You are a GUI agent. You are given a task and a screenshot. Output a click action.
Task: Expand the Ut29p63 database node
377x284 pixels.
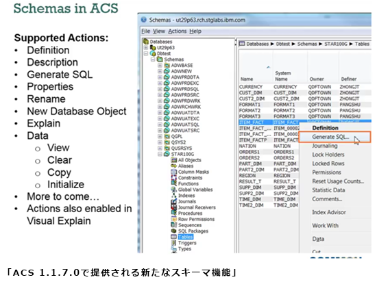click(x=146, y=48)
